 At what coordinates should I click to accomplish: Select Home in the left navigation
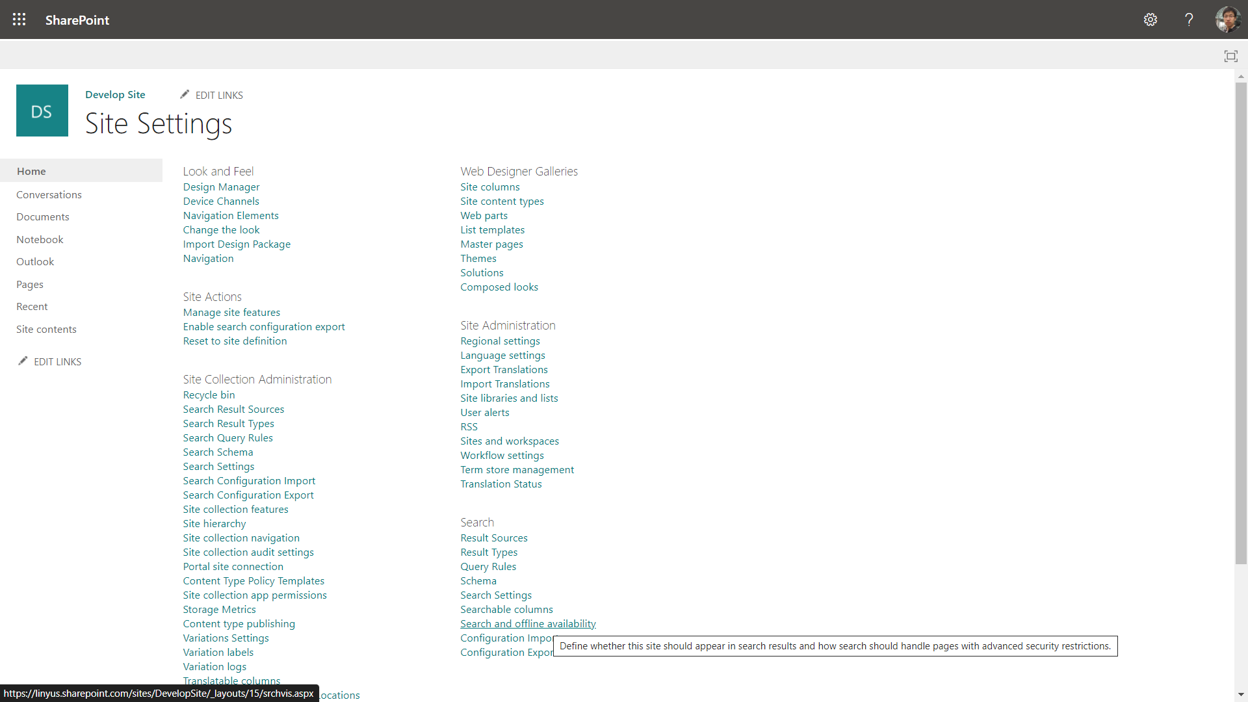point(31,171)
